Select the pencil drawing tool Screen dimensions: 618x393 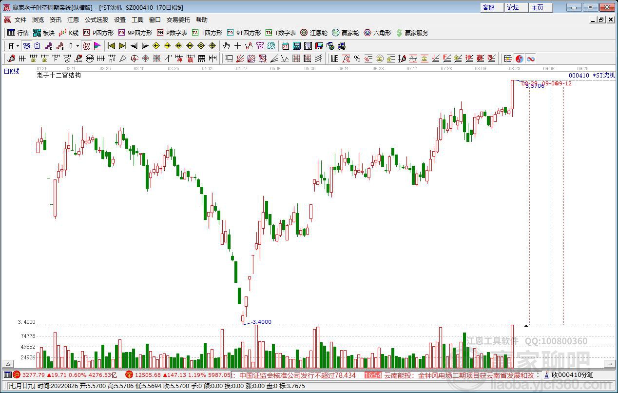11,59
